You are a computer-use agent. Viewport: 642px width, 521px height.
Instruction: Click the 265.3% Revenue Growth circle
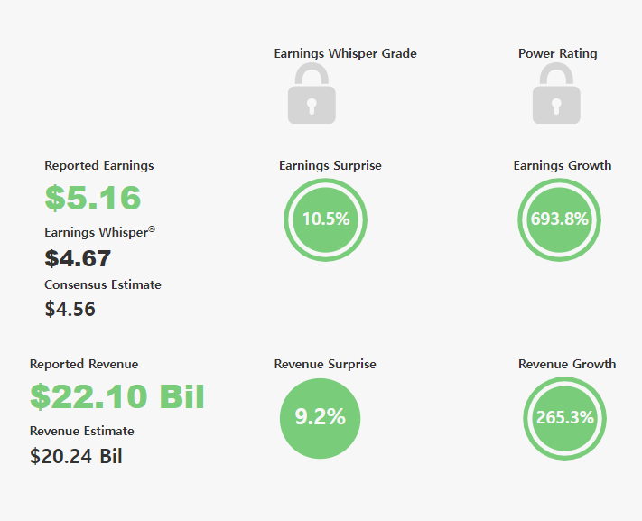(564, 418)
